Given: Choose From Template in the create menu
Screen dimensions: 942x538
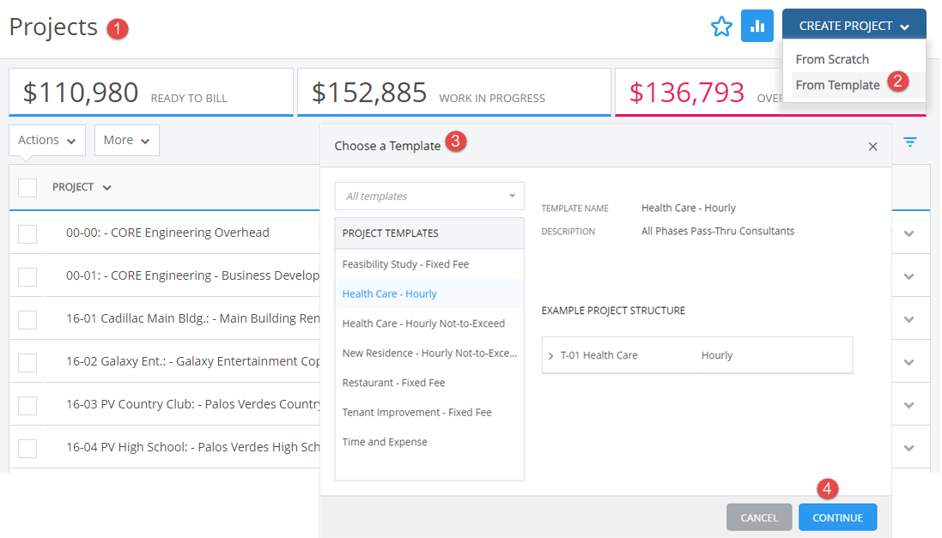Looking at the screenshot, I should (836, 84).
